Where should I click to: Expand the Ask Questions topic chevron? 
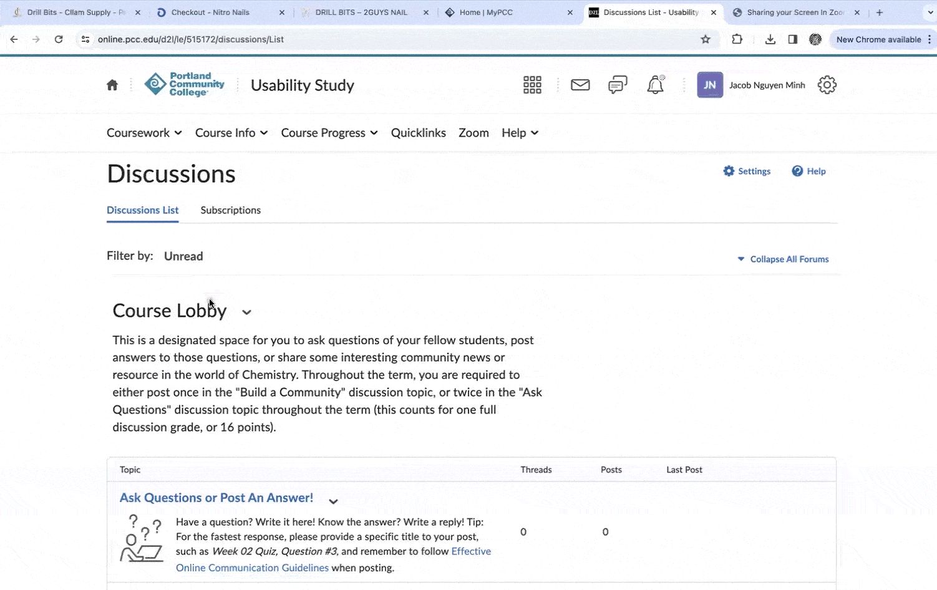point(333,501)
